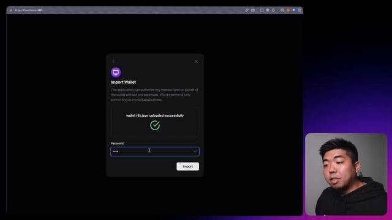
Task: Click the Import button in wallet dialog
Action: (x=188, y=166)
